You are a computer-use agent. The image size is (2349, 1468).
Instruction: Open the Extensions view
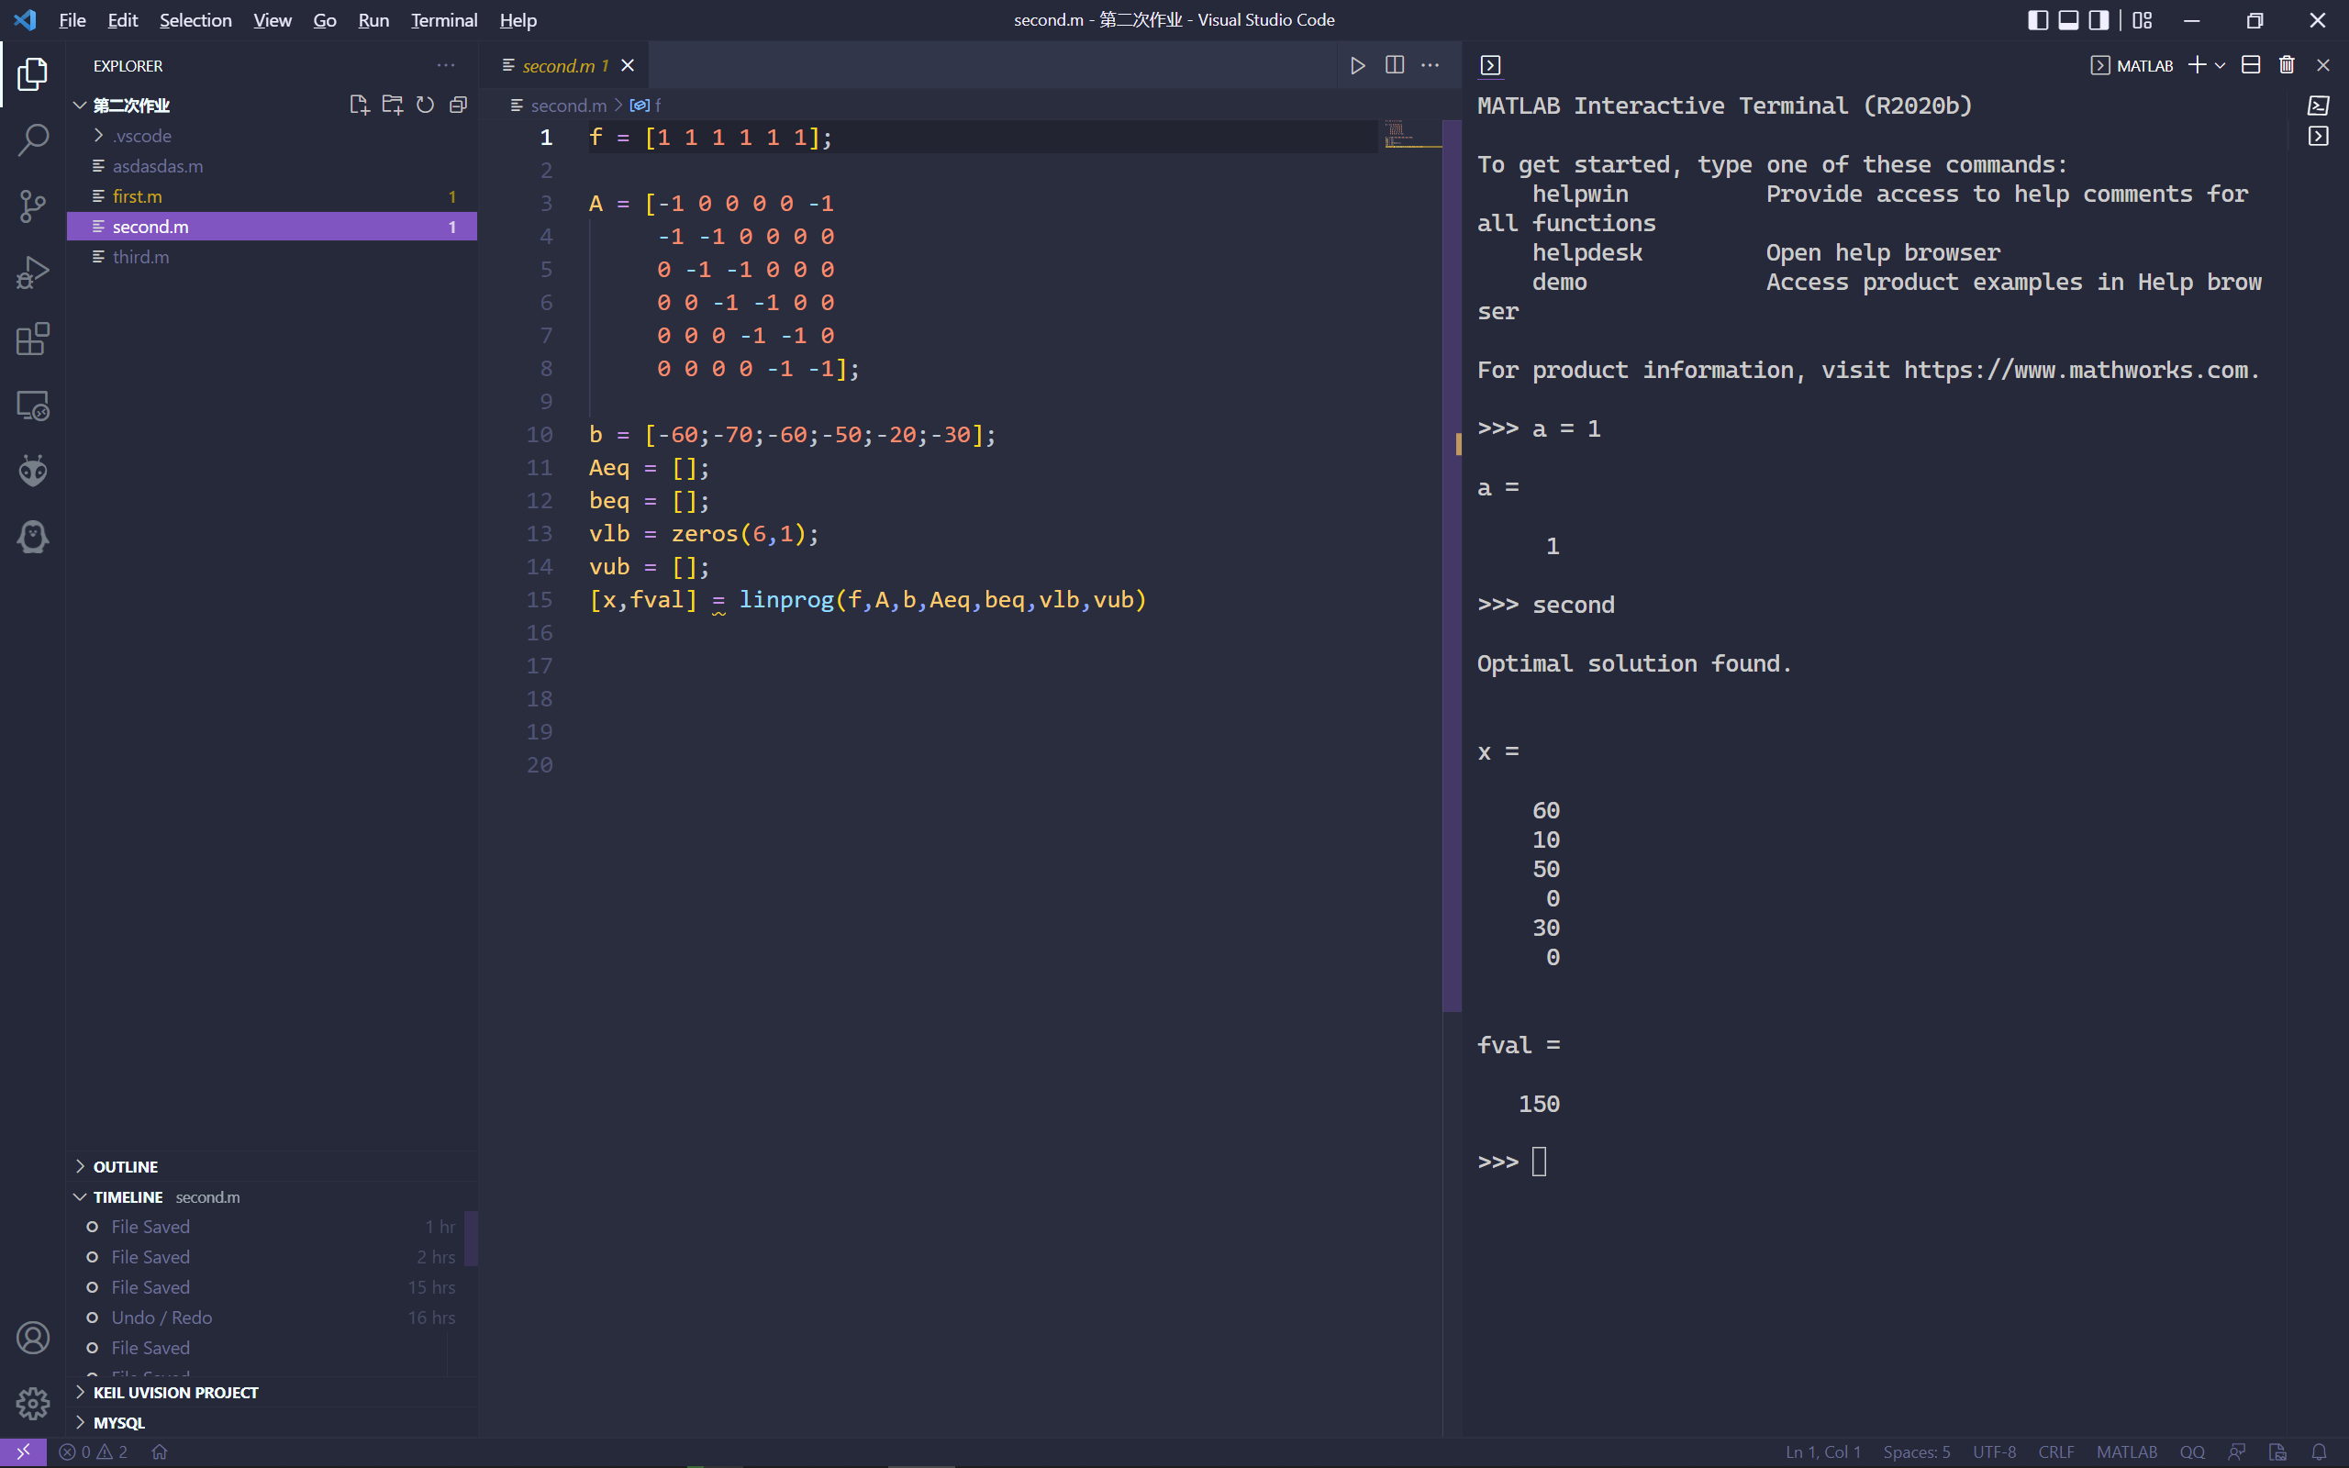[x=33, y=339]
